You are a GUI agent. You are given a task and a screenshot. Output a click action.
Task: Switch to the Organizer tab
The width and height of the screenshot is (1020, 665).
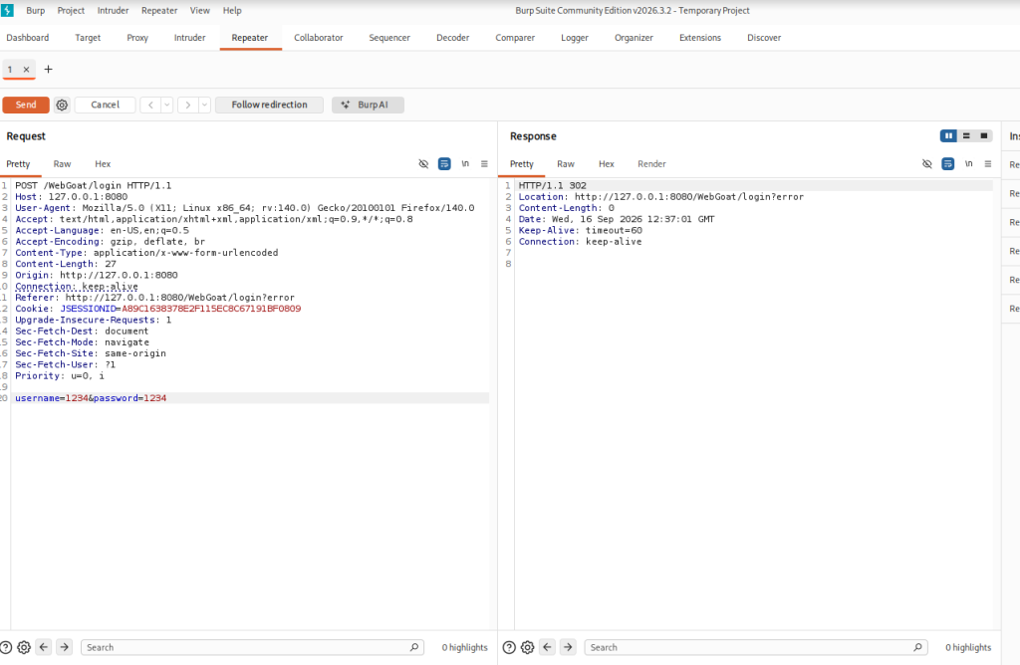634,38
